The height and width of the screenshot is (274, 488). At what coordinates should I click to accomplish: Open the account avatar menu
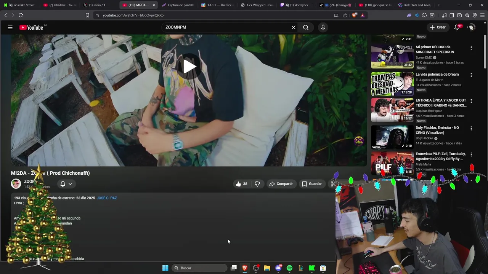click(472, 27)
